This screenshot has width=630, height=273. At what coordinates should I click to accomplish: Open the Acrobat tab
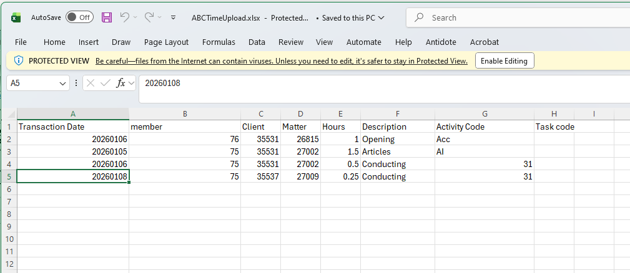[x=484, y=42]
